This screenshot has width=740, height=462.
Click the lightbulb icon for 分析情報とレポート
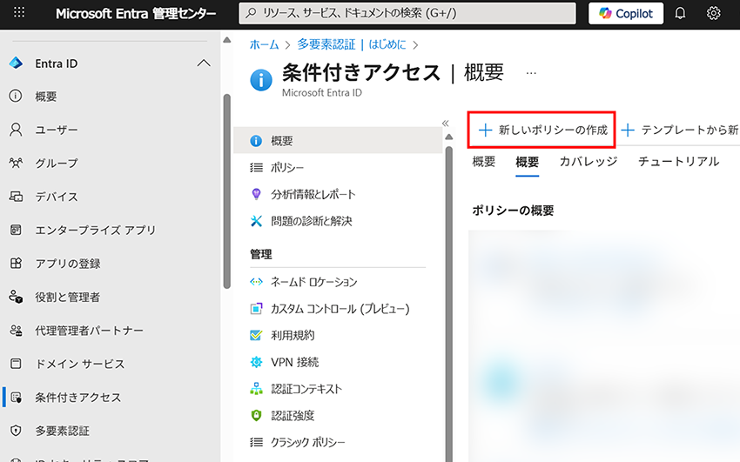pos(256,194)
